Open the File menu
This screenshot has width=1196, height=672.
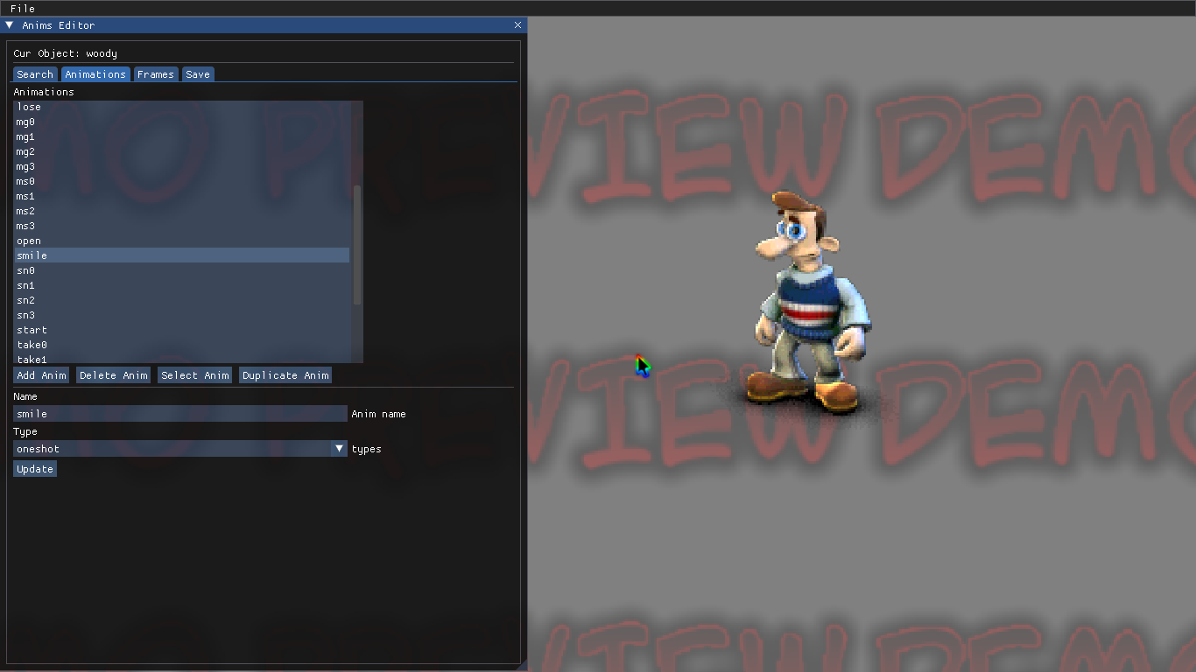click(x=23, y=8)
